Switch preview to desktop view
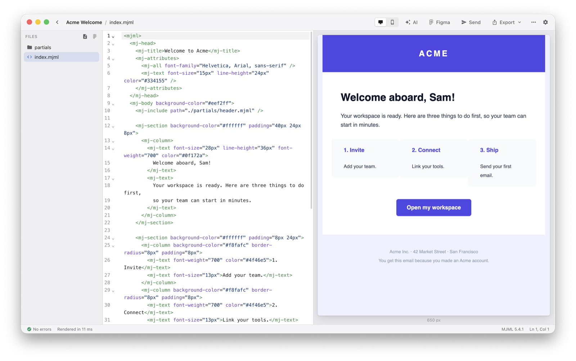This screenshot has width=576, height=361. 381,22
